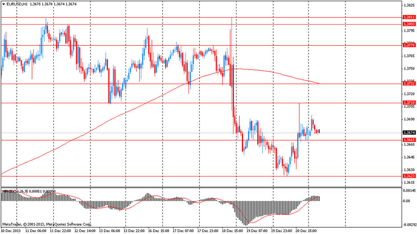Click the 17 Dec 23:00 time label
Viewport: 417px width, 234px height.
(x=208, y=231)
